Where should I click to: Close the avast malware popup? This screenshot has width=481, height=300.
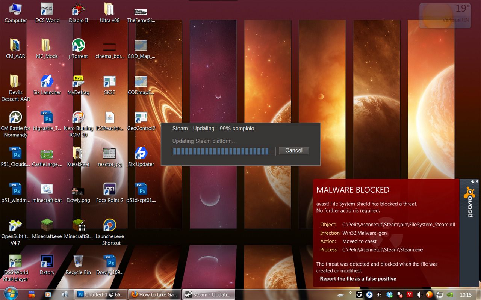coord(477,181)
